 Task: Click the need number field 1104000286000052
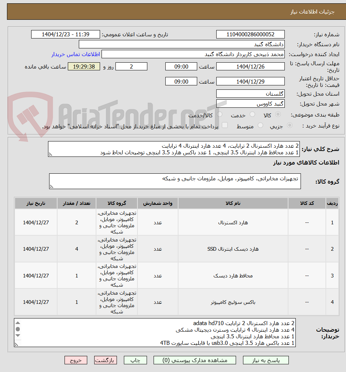250,34
